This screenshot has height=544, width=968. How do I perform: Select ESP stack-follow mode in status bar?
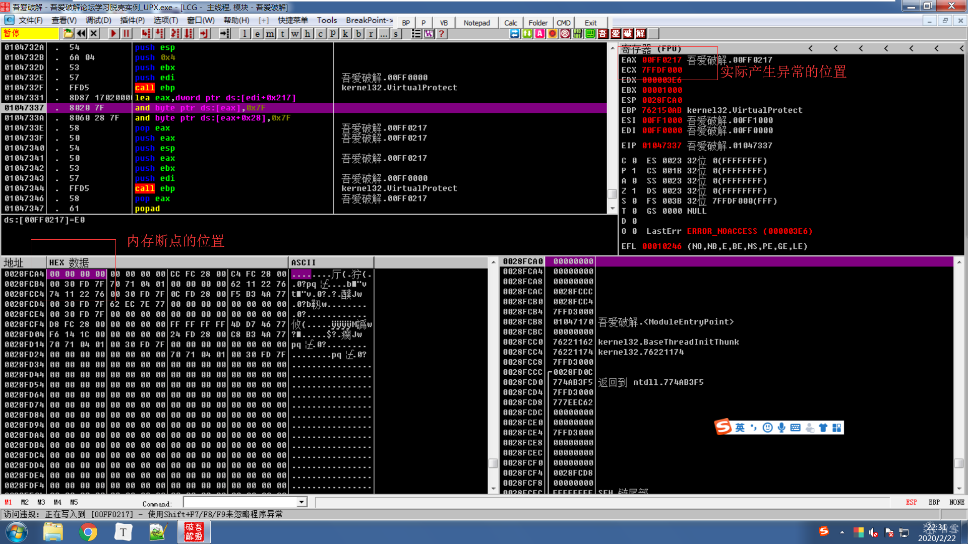point(911,502)
